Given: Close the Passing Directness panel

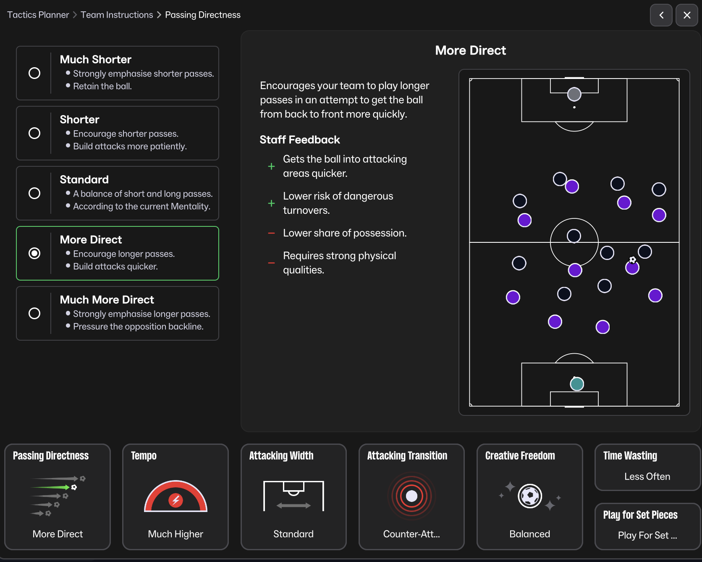Looking at the screenshot, I should (687, 15).
